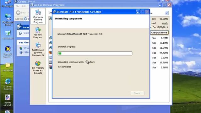Click the 88.28MB size link

click(x=164, y=19)
